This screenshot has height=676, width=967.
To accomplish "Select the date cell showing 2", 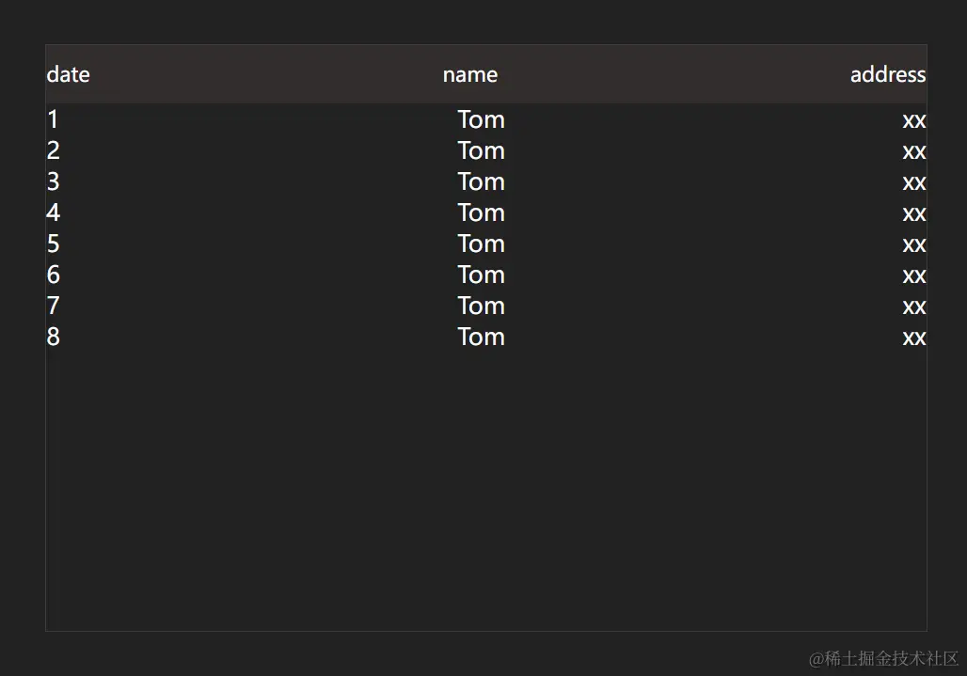I will click(x=54, y=150).
